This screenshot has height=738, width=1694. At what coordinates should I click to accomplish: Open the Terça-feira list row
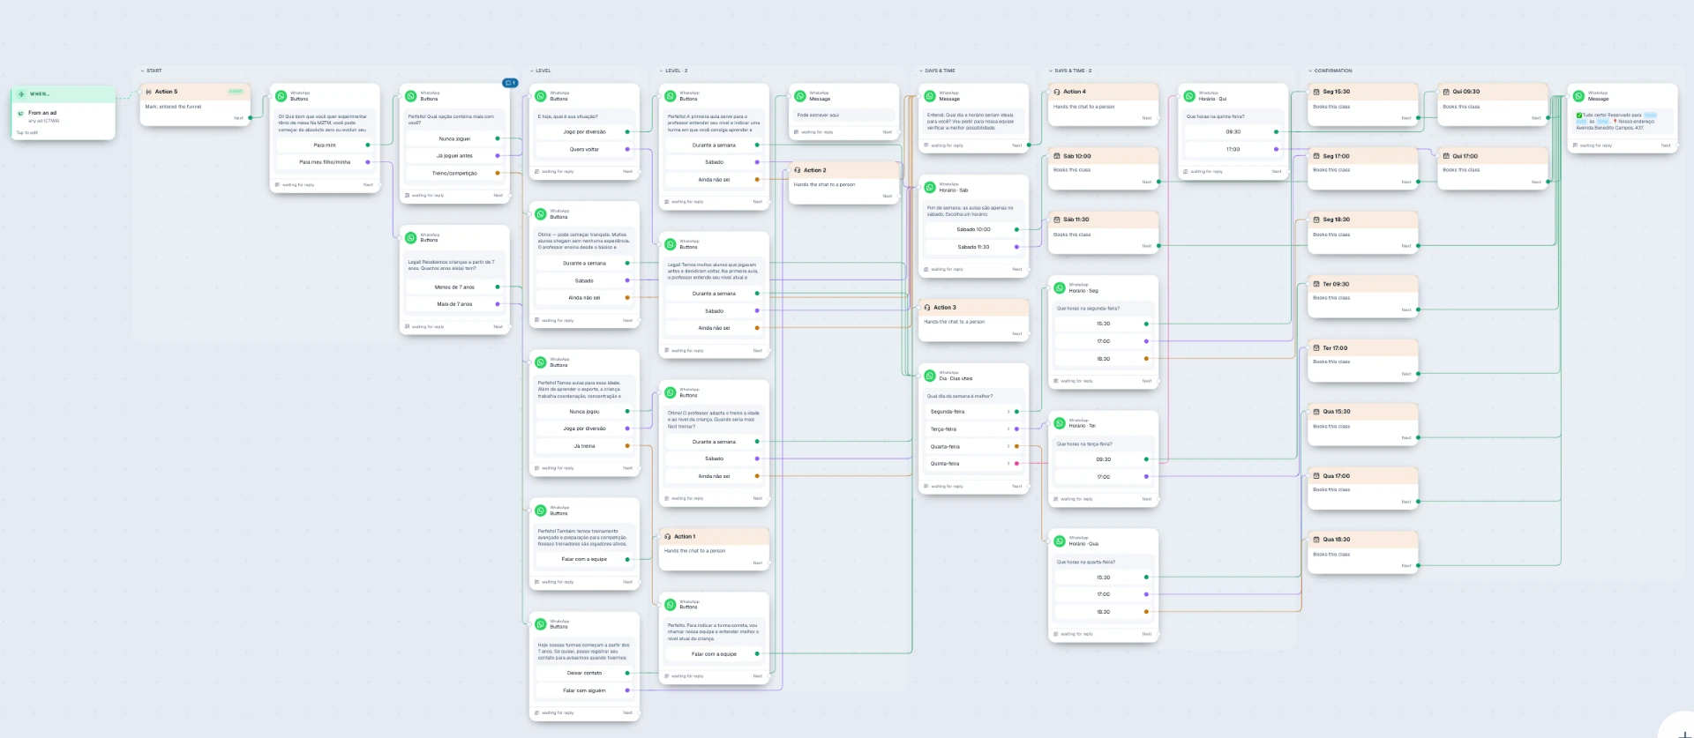click(x=974, y=429)
